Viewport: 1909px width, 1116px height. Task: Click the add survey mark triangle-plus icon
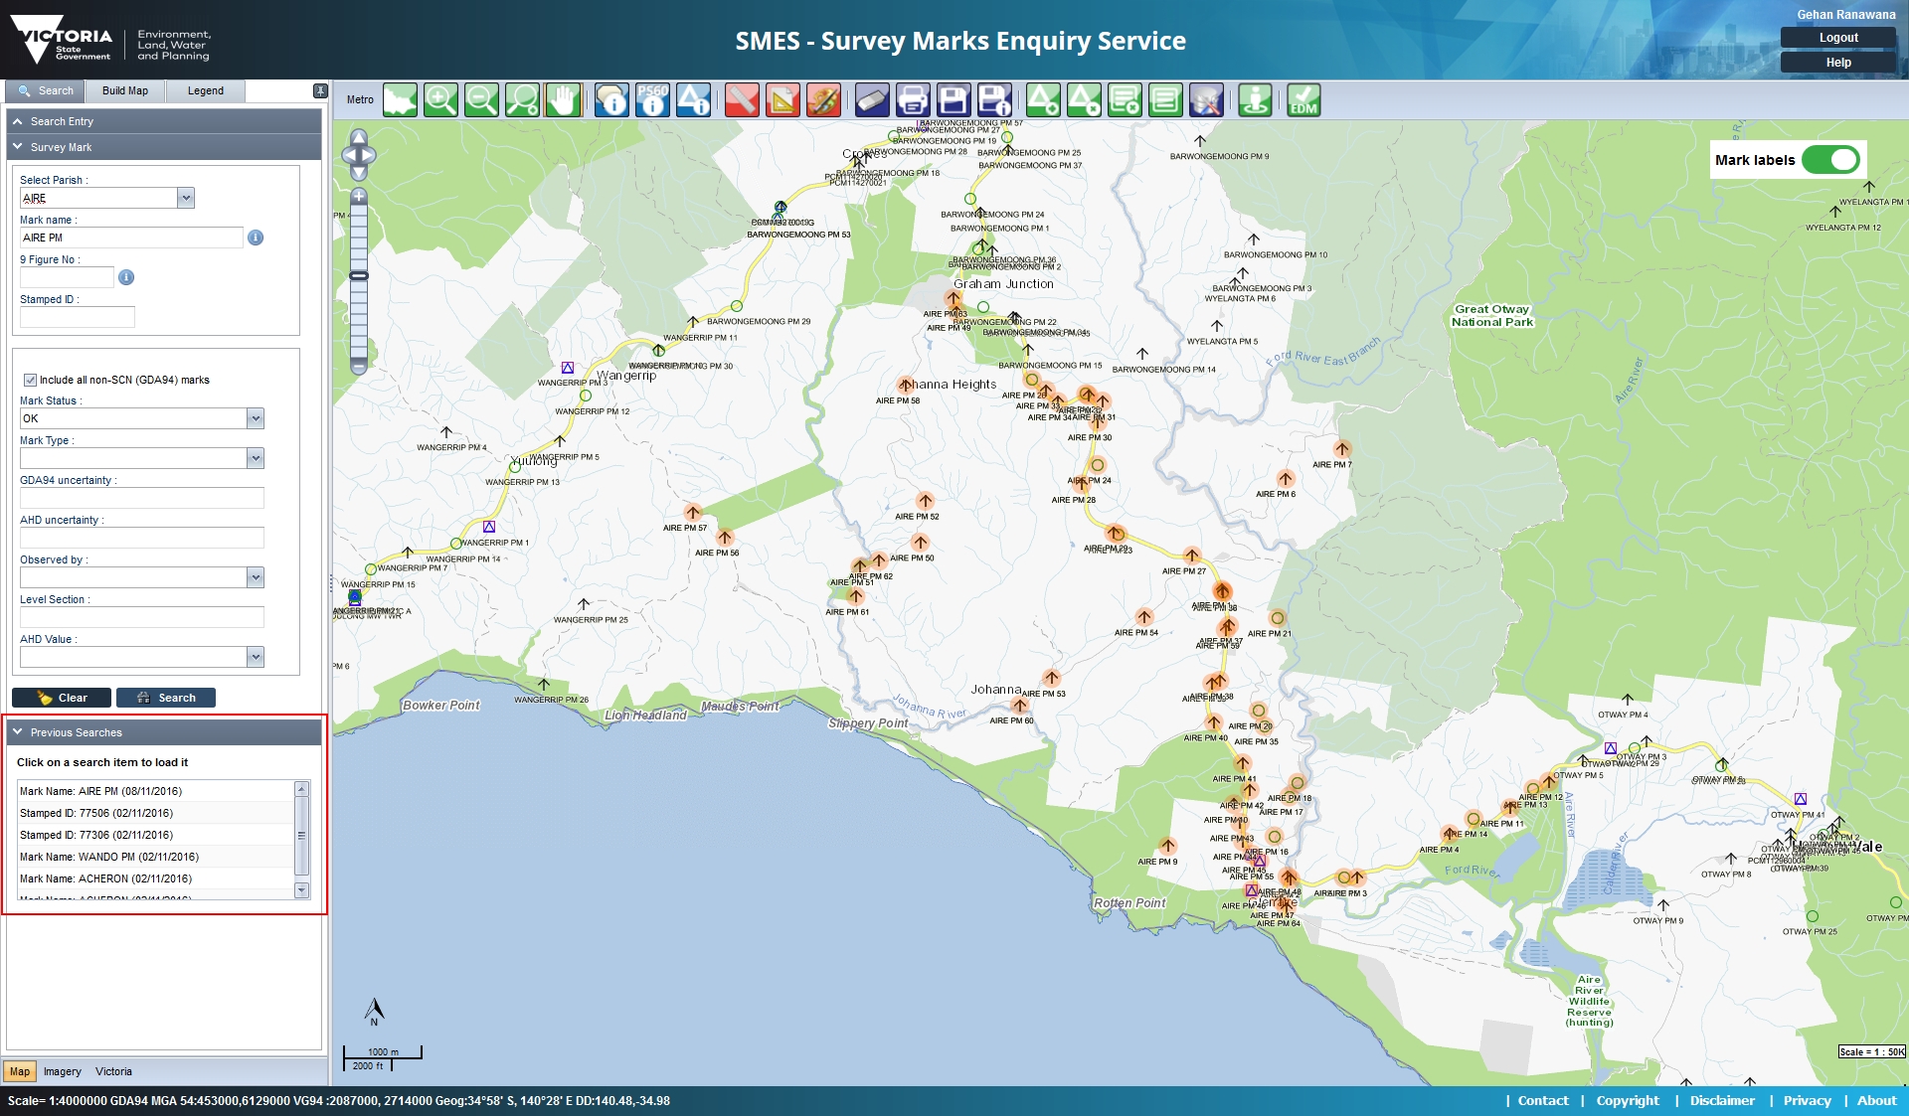click(1044, 100)
